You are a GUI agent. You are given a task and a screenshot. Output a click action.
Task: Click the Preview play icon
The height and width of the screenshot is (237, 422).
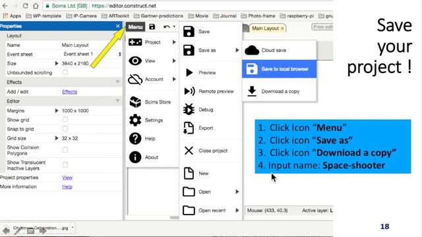click(x=189, y=72)
